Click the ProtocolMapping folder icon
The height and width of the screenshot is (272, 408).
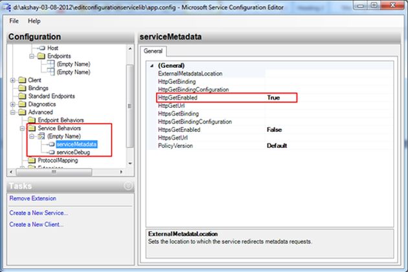tap(32, 160)
